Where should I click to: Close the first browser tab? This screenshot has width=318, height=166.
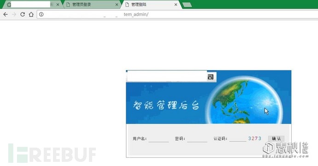pyautogui.click(x=58, y=5)
